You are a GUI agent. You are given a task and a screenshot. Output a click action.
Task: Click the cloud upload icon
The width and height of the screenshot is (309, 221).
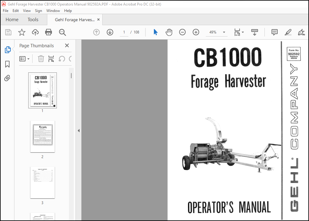pyautogui.click(x=35, y=32)
